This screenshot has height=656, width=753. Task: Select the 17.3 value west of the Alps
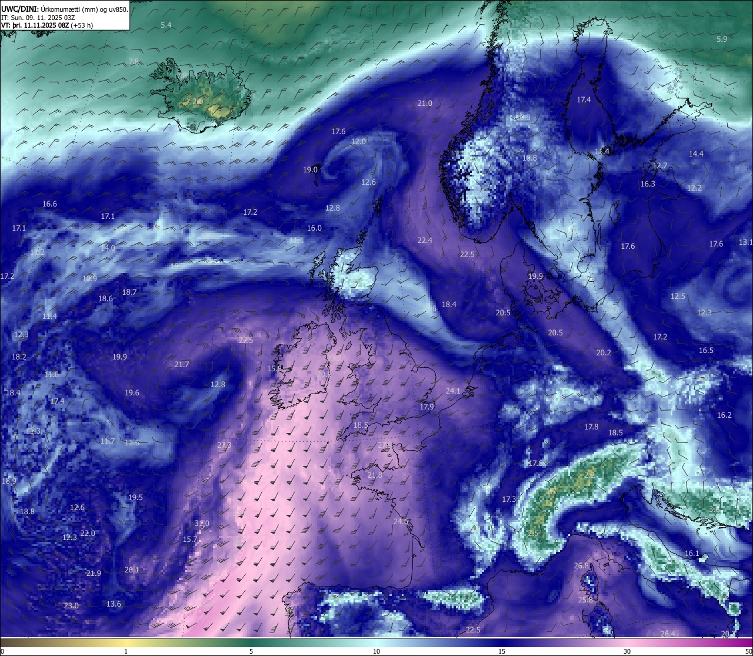point(509,499)
